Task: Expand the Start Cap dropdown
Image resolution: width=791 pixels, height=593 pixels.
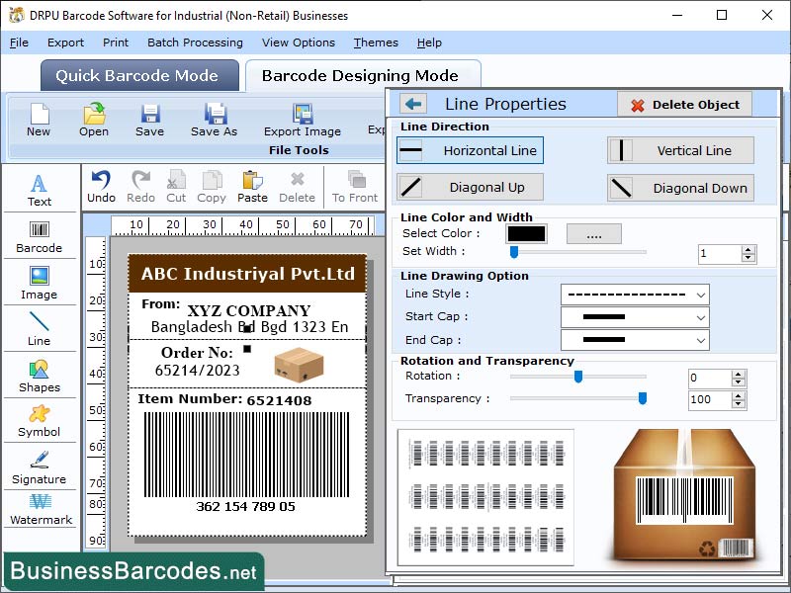Action: 635,316
